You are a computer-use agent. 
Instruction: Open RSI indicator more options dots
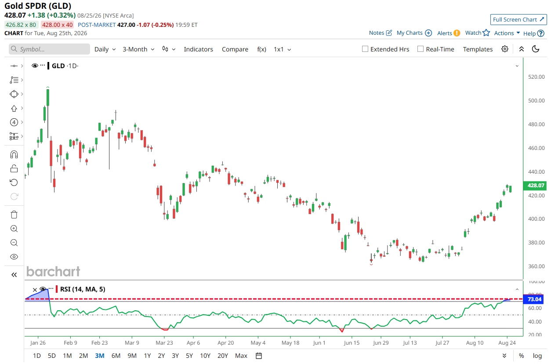click(51, 289)
